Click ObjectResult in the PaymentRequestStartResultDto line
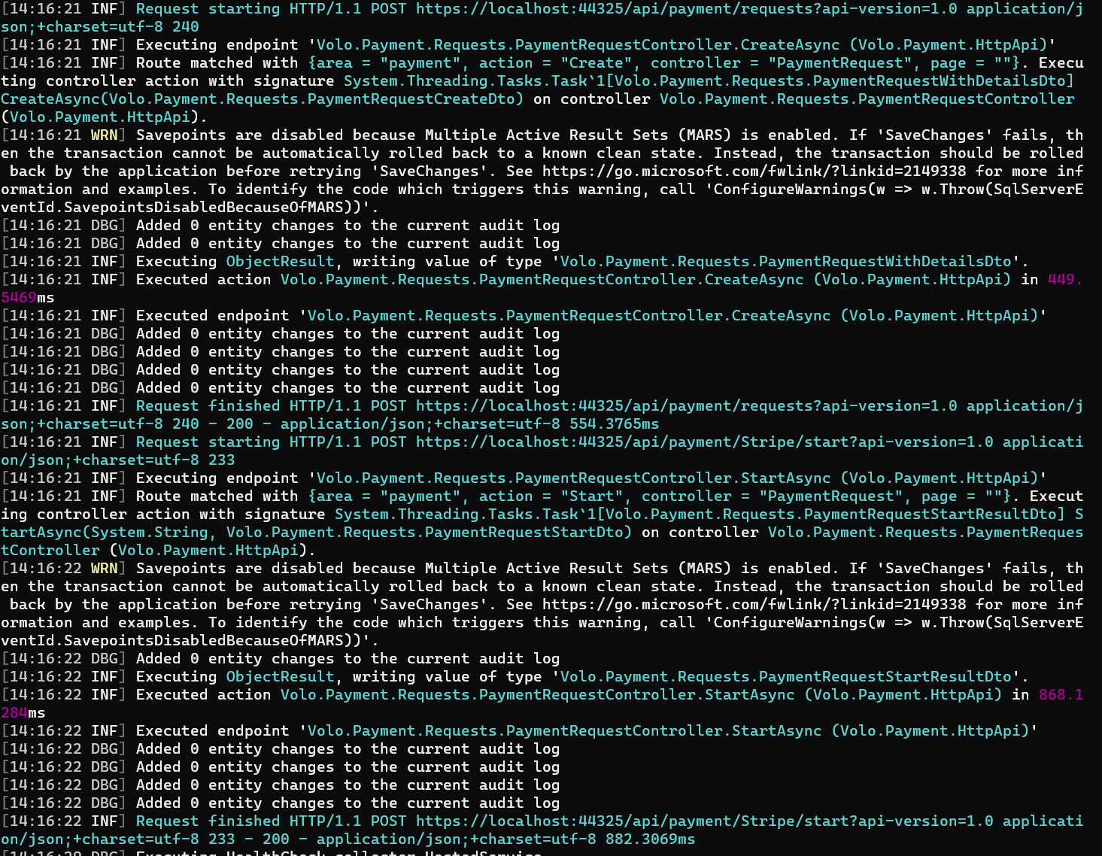This screenshot has width=1102, height=856. (x=280, y=677)
